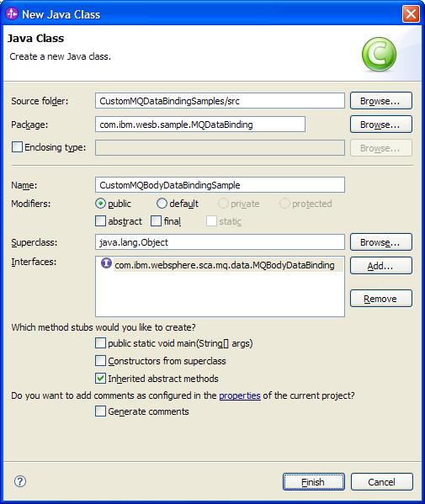Select the default modifier radio button
This screenshot has height=504, width=425.
point(162,203)
